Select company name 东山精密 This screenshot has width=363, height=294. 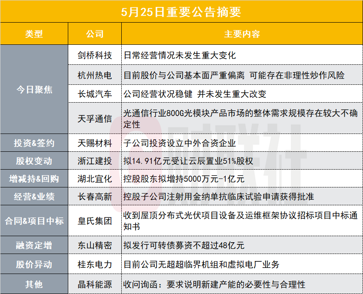pos(95,245)
